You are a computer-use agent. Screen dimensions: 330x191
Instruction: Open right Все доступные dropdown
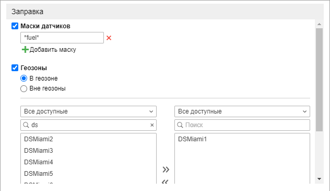coord(242,111)
